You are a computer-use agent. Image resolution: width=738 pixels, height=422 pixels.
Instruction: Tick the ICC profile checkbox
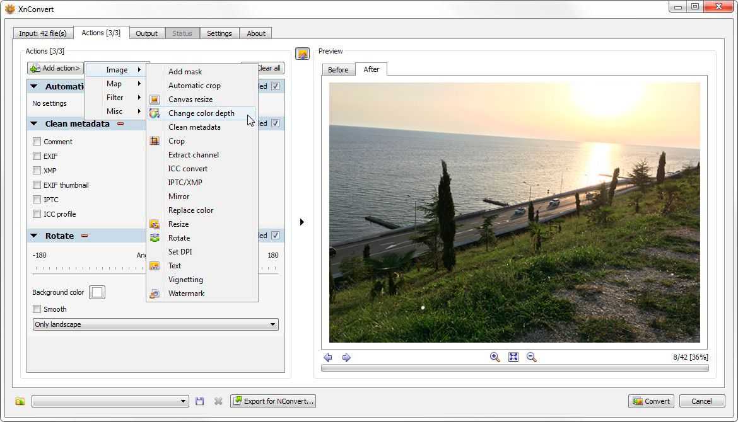(37, 214)
